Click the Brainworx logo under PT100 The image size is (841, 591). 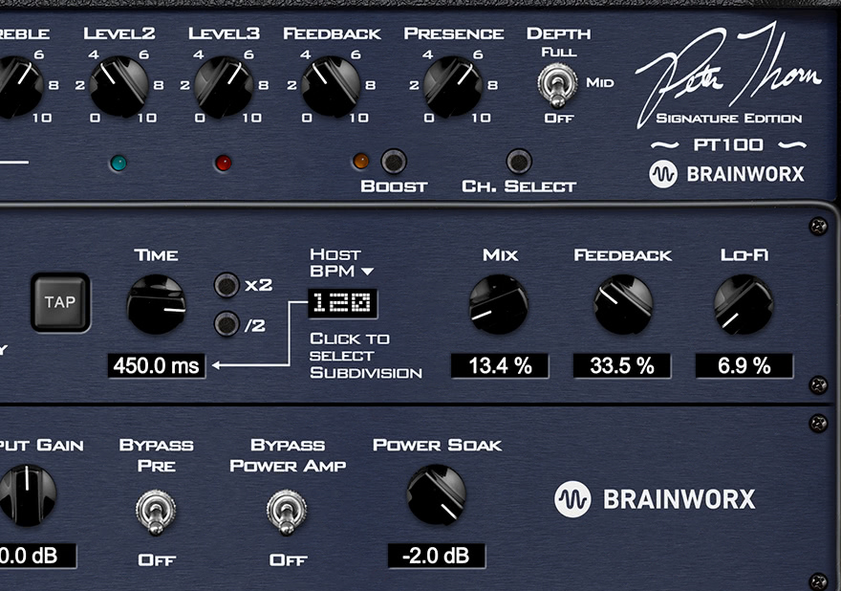[727, 174]
